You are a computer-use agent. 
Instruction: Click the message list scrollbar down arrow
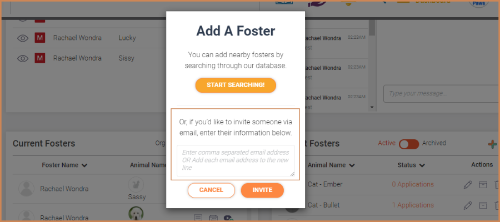pos(372,108)
